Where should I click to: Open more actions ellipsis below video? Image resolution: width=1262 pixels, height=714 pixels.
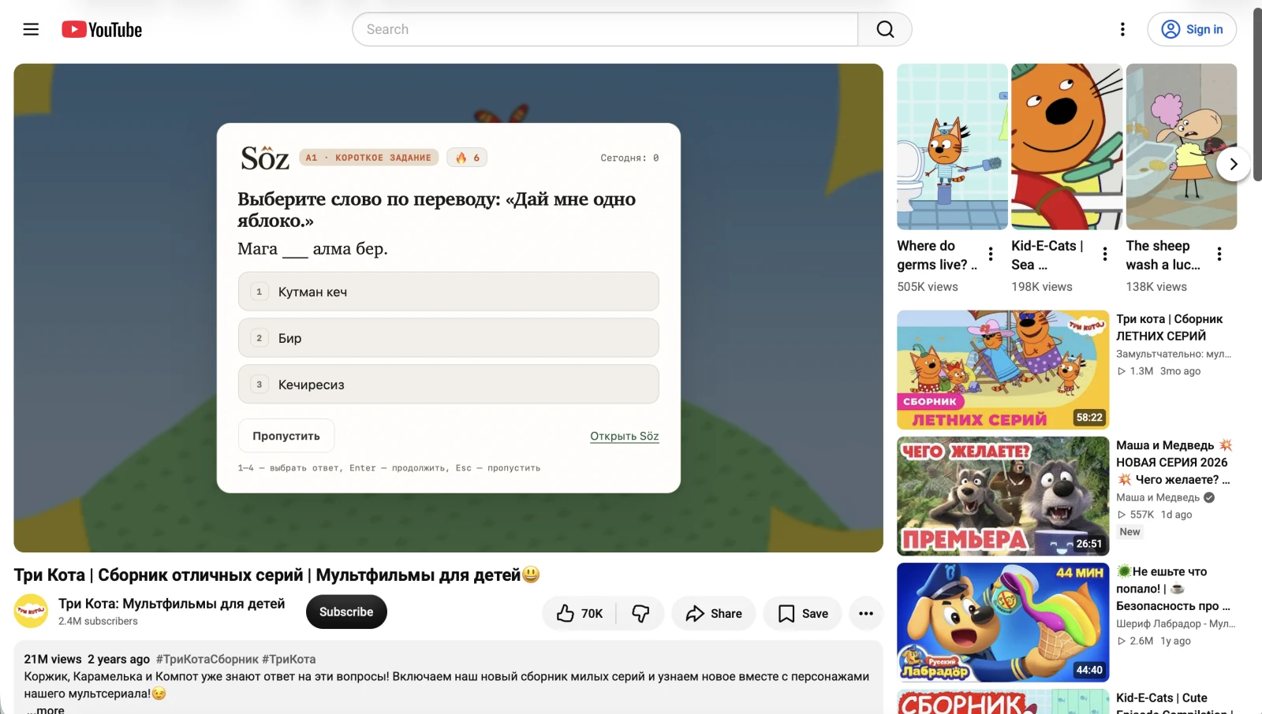[x=865, y=613]
